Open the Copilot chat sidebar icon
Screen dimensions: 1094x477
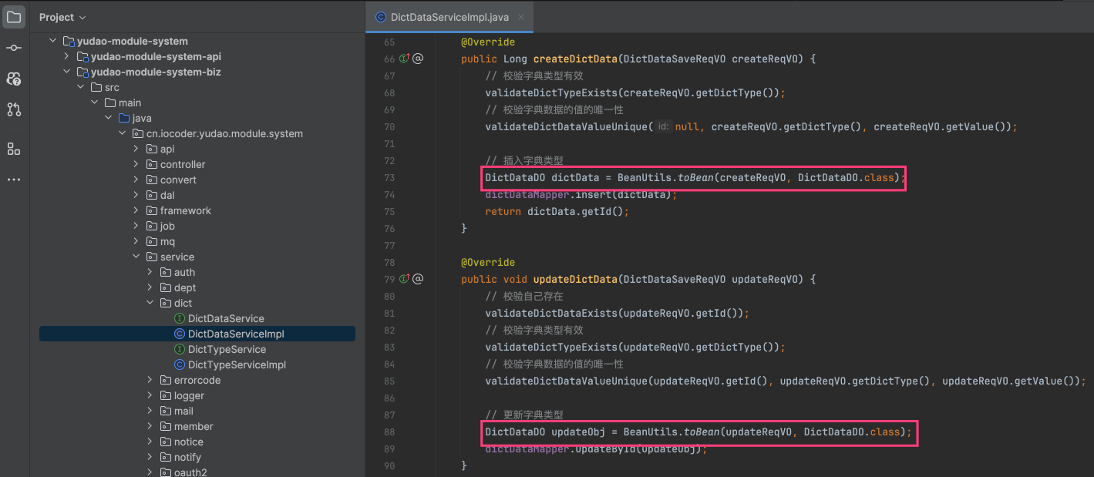tap(14, 79)
